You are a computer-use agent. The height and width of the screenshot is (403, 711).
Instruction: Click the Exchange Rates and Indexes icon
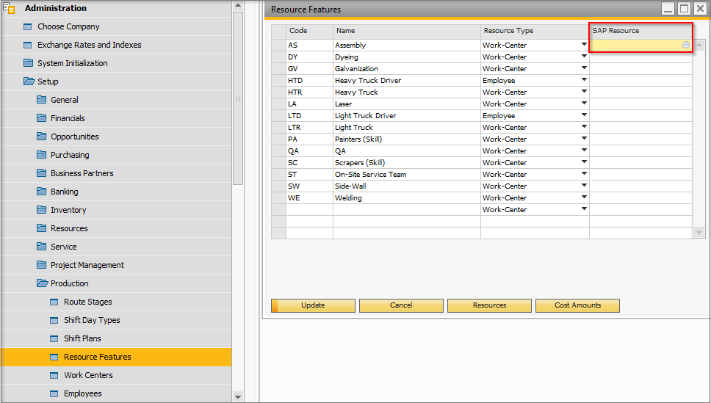tap(29, 45)
